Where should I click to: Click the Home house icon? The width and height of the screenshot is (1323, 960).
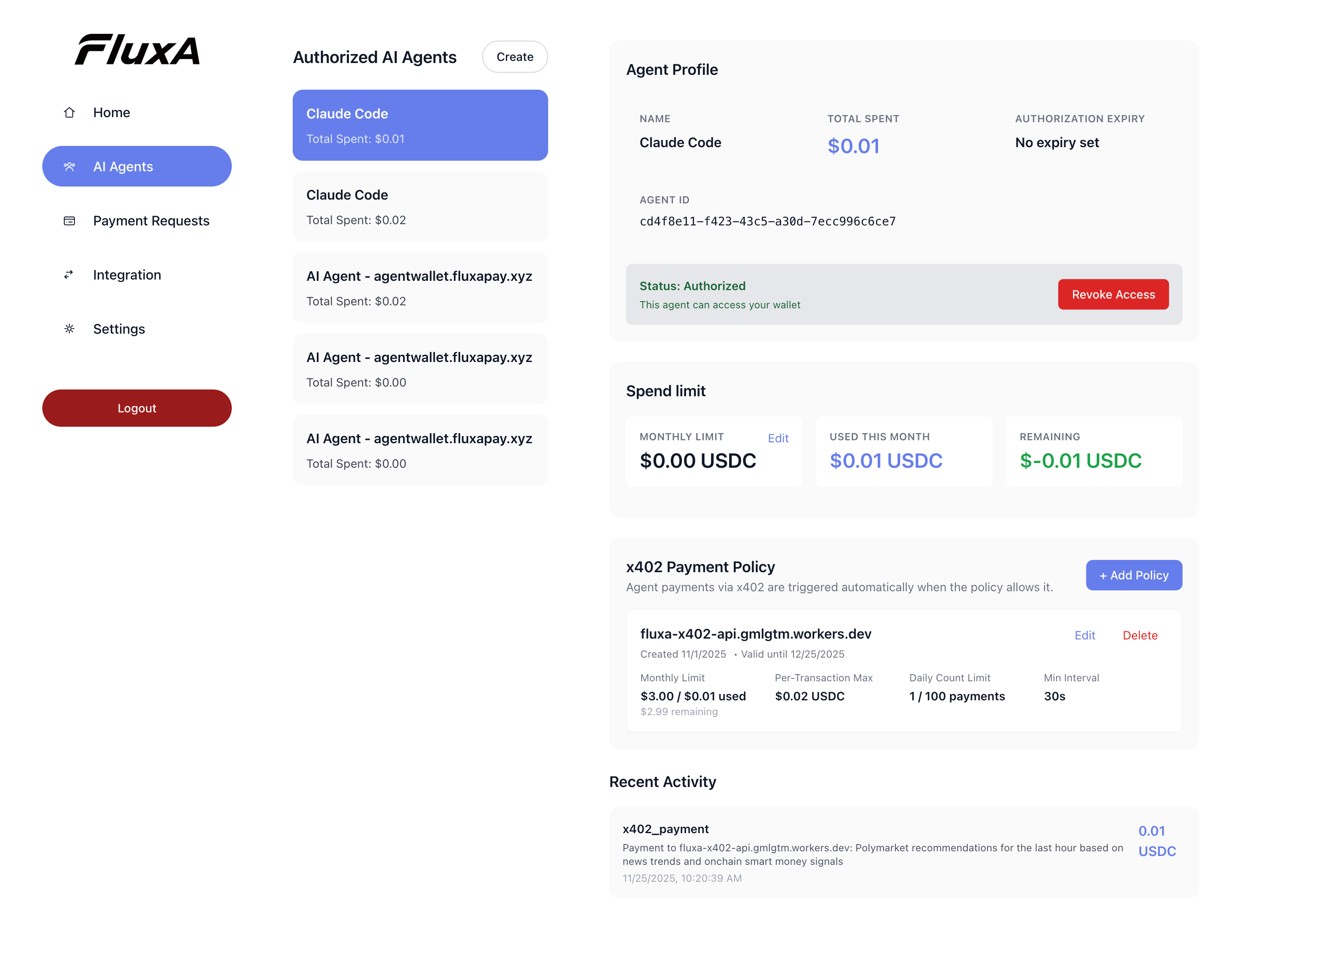(x=69, y=112)
